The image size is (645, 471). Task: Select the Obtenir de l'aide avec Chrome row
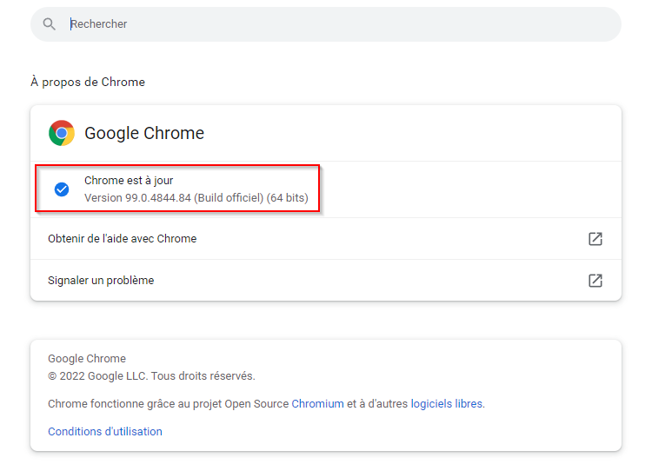click(x=123, y=239)
